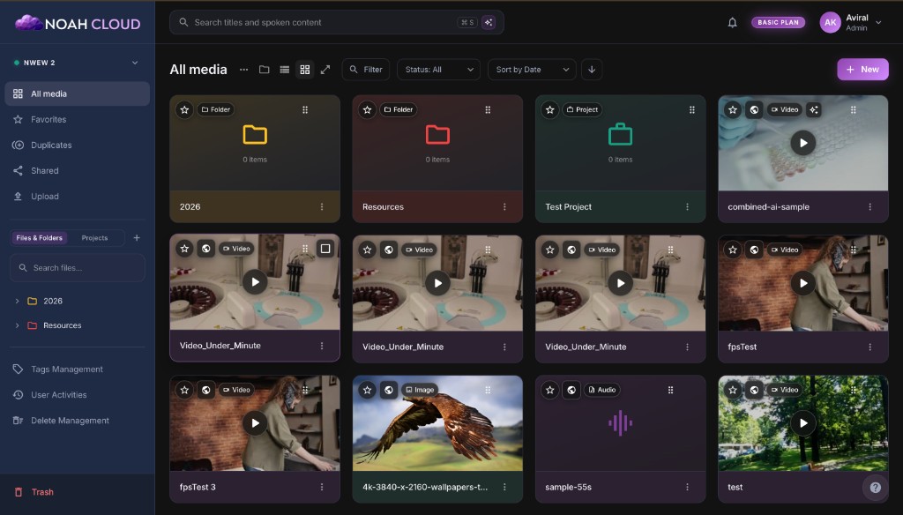Screen dimensions: 903x515
Task: Switch to grid view
Action: 304,70
